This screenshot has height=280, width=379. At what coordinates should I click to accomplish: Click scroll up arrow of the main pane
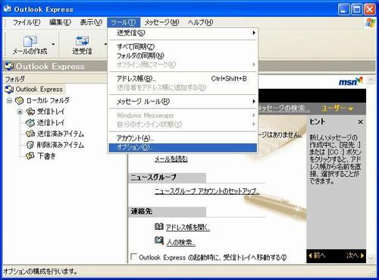tap(371, 80)
